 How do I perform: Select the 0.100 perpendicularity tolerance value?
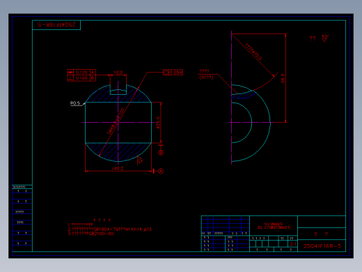pyautogui.click(x=81, y=78)
